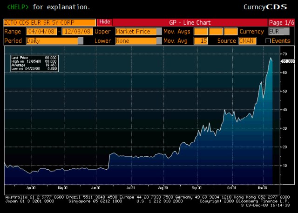Click the Aug 29 axis label
Viewport: 298px width, 213px height.
(x=163, y=188)
